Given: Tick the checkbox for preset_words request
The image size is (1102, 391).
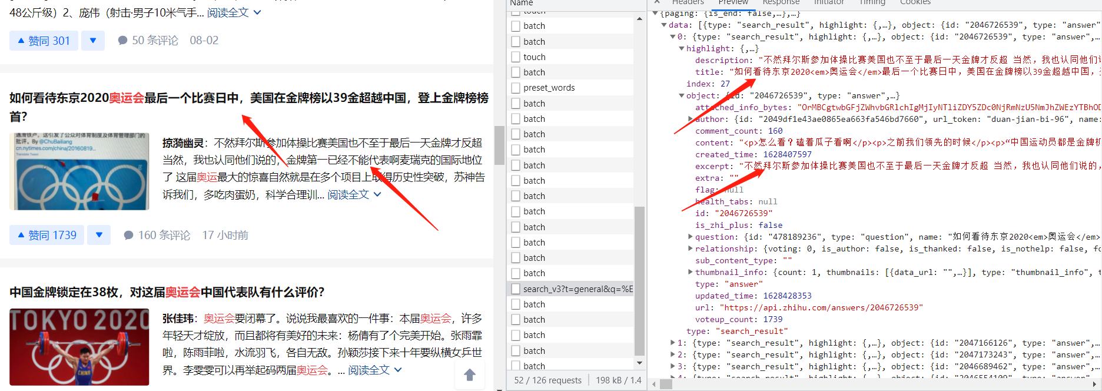Looking at the screenshot, I should click(x=516, y=88).
